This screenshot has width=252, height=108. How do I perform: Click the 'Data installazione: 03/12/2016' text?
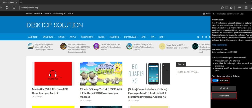click(224, 52)
